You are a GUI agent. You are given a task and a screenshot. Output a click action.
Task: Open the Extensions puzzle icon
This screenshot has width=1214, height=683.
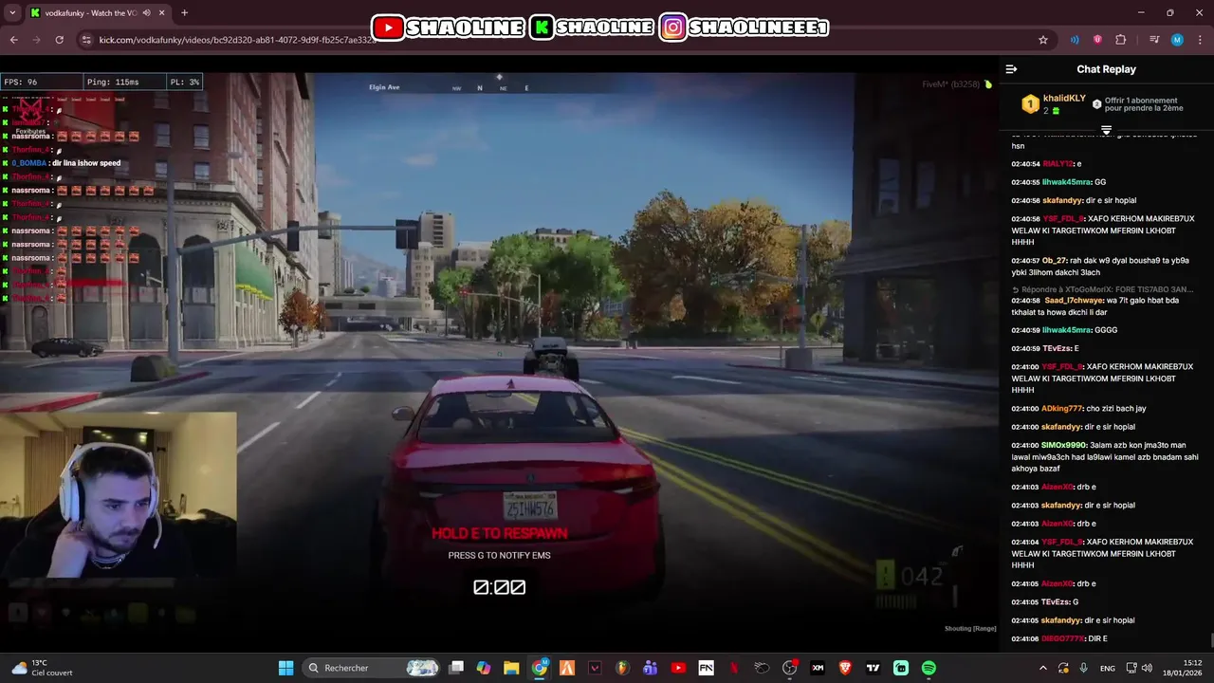coord(1121,40)
